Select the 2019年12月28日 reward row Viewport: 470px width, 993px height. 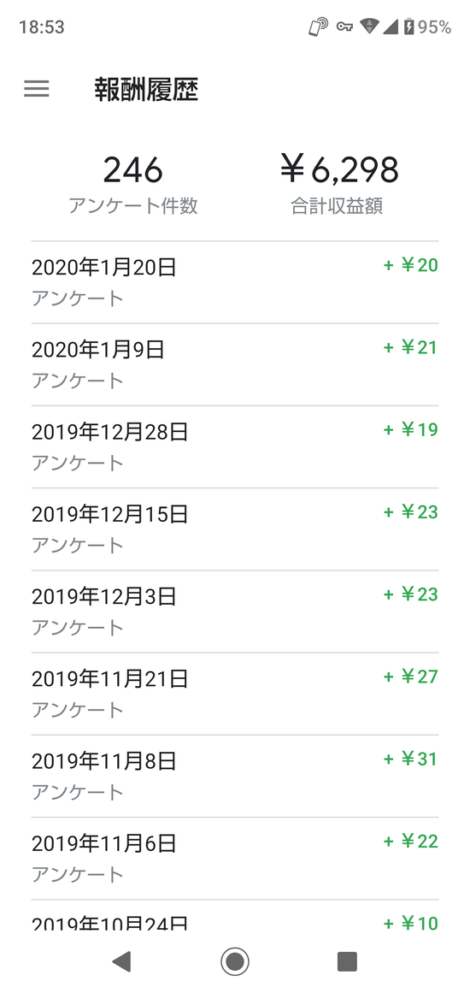[235, 447]
